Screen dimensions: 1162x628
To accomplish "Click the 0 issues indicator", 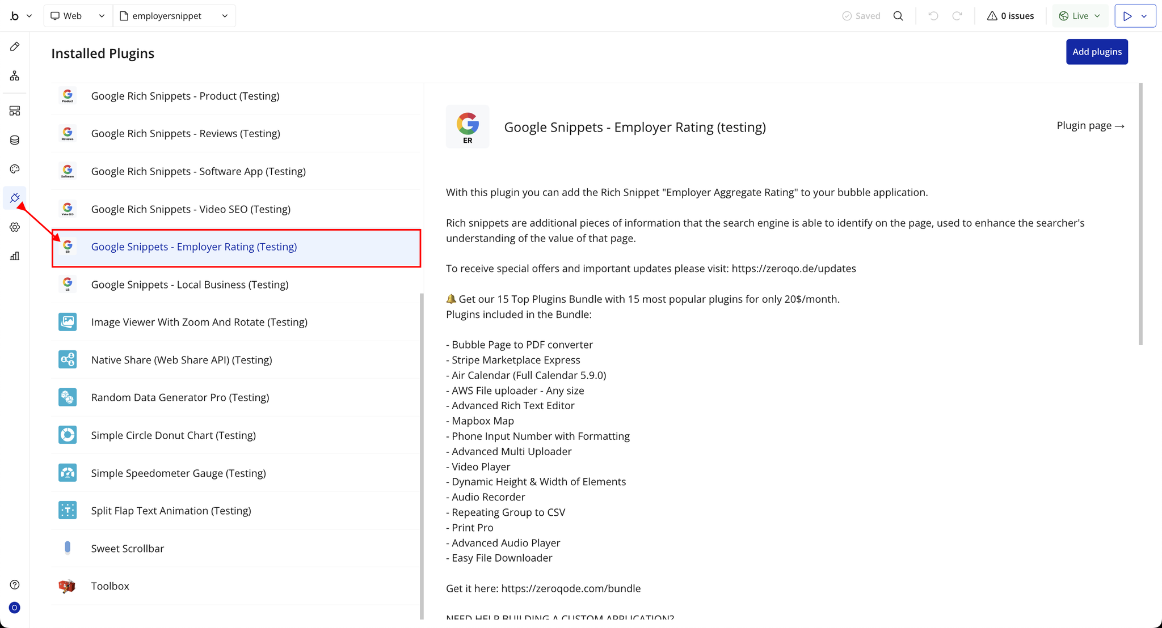I will pos(1011,16).
